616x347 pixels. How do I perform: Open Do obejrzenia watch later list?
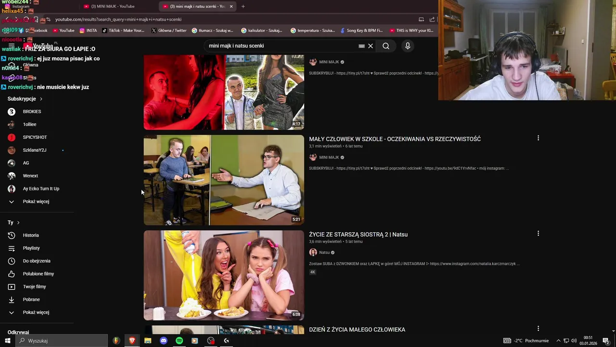[37, 261]
